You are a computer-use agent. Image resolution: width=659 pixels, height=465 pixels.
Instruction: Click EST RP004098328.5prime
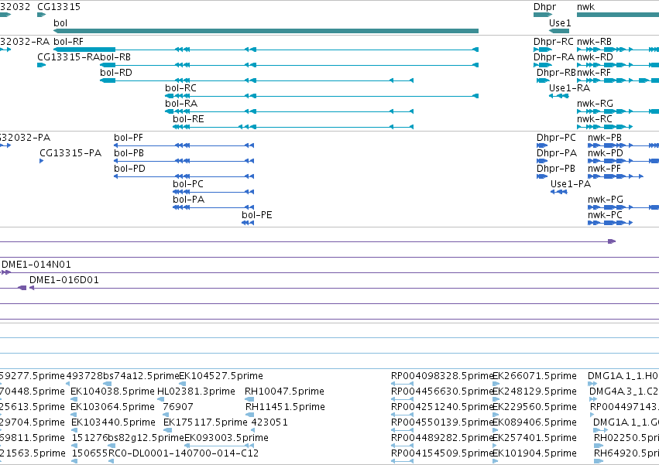(441, 376)
